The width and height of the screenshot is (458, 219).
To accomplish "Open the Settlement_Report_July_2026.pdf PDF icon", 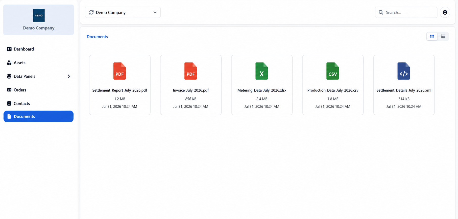I will [x=120, y=71].
